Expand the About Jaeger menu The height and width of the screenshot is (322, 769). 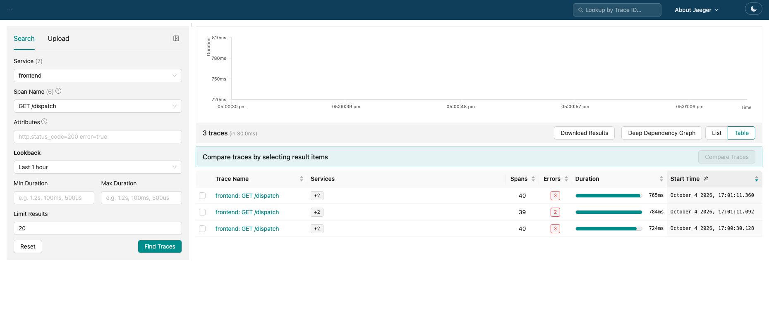coord(697,10)
